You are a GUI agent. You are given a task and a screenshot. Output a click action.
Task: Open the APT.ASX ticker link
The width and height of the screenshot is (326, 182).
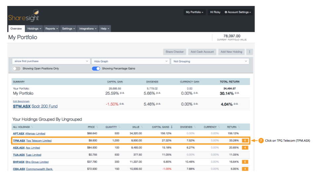click(19, 134)
